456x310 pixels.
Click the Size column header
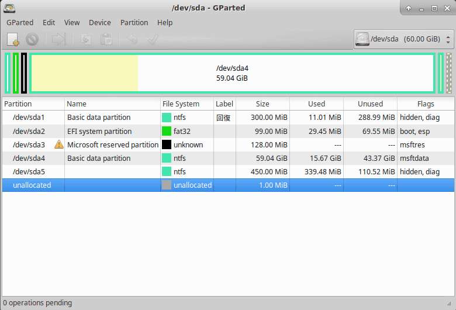pyautogui.click(x=262, y=104)
